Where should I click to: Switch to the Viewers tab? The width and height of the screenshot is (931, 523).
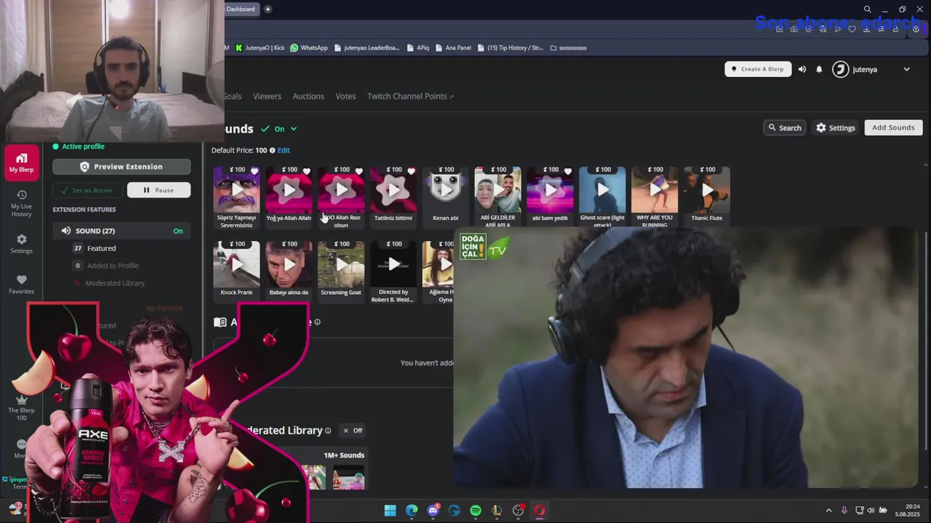(x=267, y=96)
